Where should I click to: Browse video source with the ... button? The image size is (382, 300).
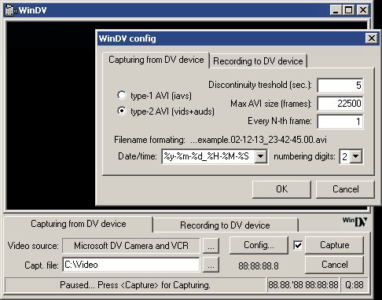pyautogui.click(x=211, y=246)
